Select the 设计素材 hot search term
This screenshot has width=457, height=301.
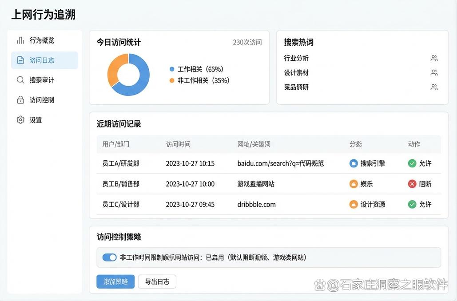[296, 72]
